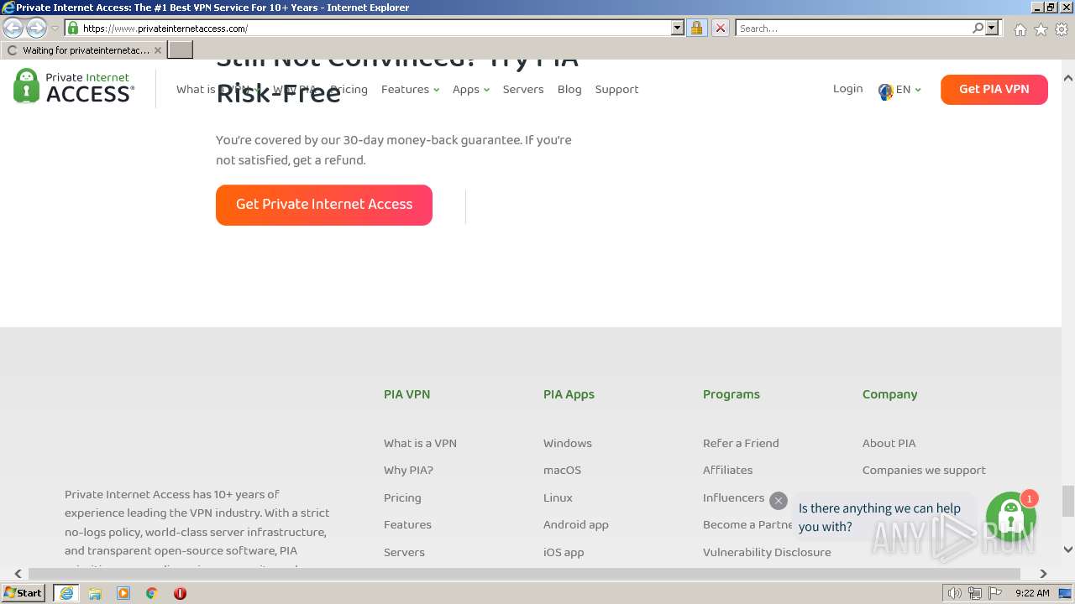
Task: Open the Linux app link
Action: point(558,497)
